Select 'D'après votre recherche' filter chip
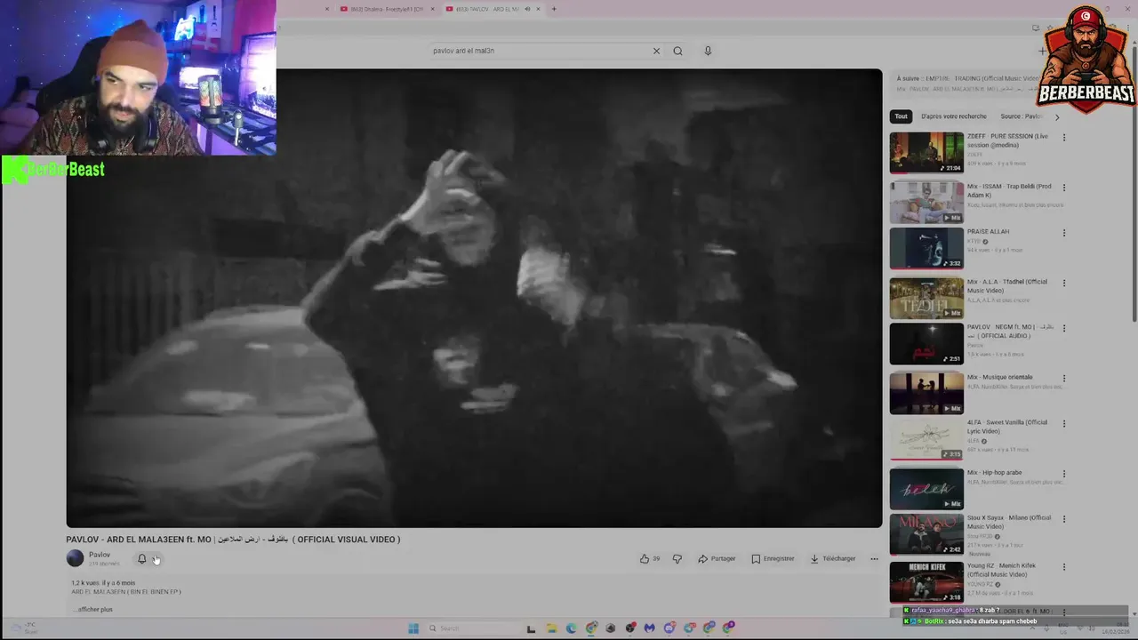Image resolution: width=1138 pixels, height=640 pixels. coord(953,116)
